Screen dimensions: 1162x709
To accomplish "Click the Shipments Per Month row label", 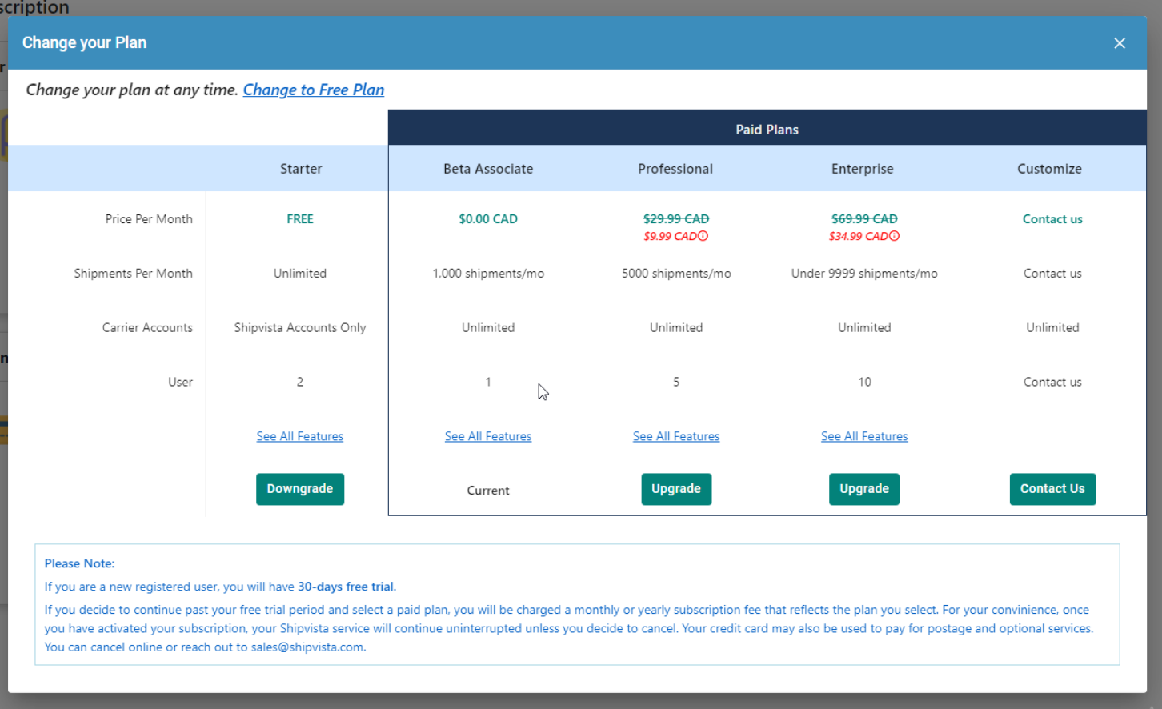I will pos(133,274).
